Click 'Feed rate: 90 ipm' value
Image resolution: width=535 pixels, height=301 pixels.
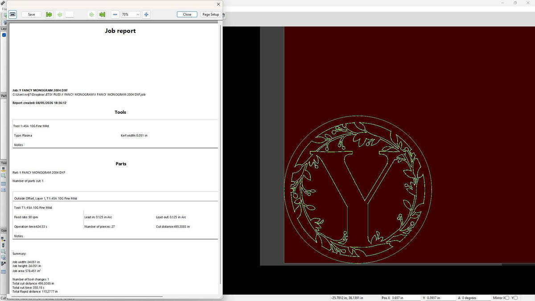[26, 217]
